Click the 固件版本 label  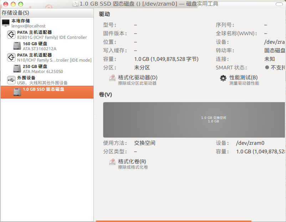(115, 33)
